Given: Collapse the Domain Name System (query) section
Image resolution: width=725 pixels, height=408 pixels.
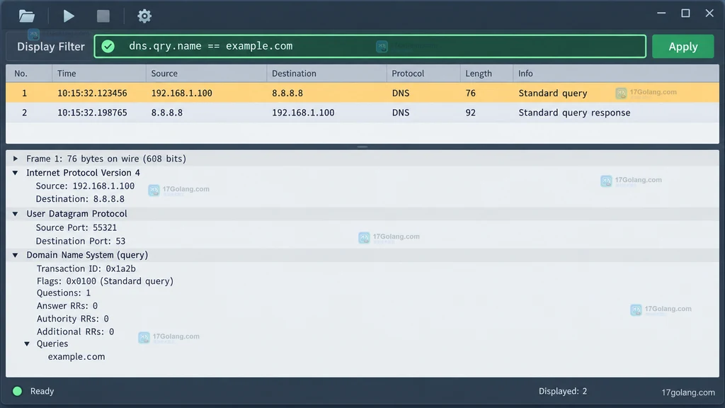Looking at the screenshot, I should (x=16, y=255).
